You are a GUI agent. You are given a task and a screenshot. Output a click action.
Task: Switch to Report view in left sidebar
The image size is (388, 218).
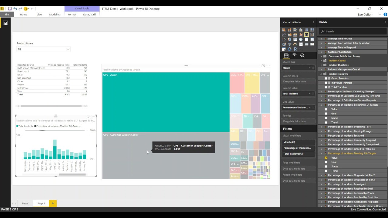(x=5, y=23)
